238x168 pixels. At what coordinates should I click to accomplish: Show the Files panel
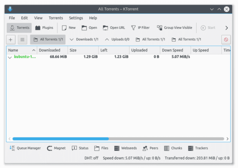tap(101, 148)
